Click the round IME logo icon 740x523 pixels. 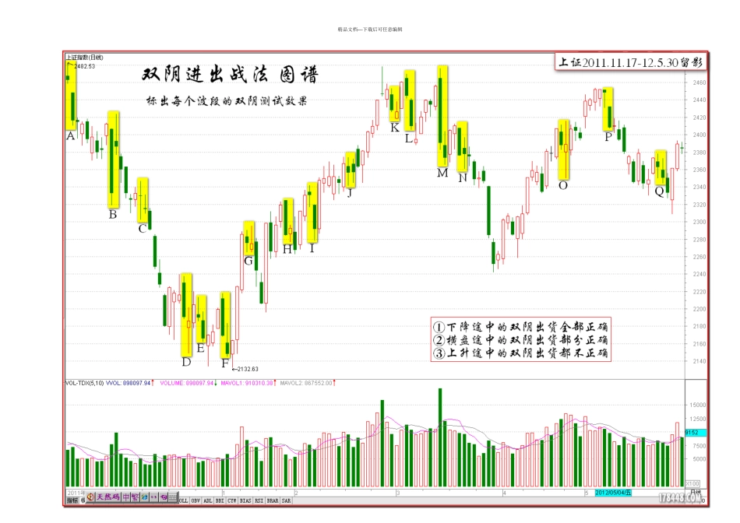90,497
